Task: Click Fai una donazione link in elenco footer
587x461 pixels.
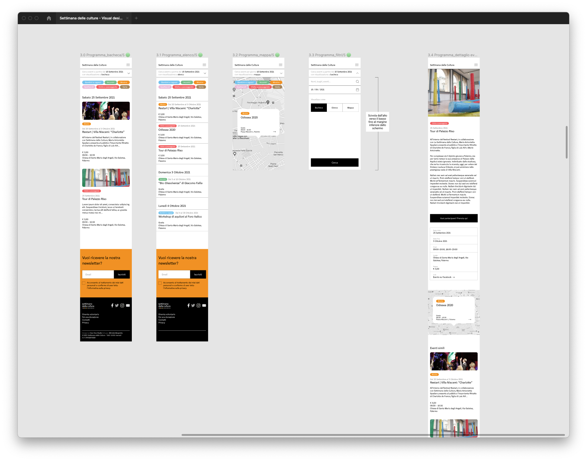Action: [x=167, y=317]
